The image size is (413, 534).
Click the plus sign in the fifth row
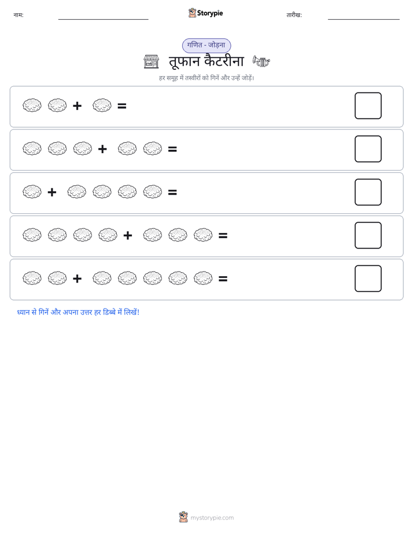click(77, 279)
